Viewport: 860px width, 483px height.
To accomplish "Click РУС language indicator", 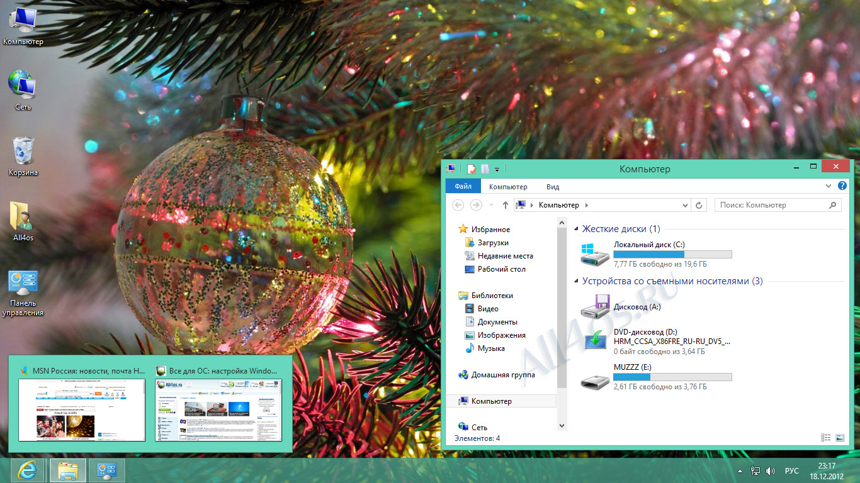I will 792,471.
